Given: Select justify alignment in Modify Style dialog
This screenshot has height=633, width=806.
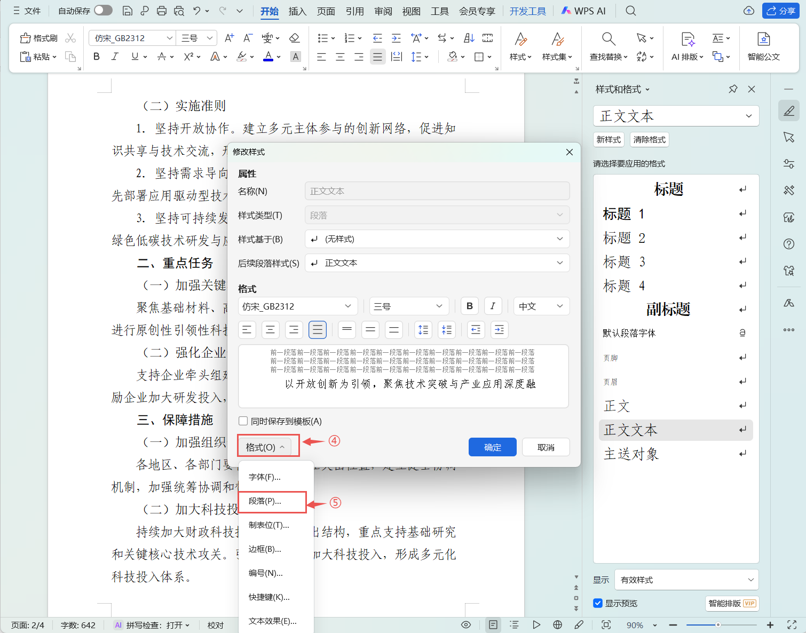Looking at the screenshot, I should pyautogui.click(x=317, y=330).
